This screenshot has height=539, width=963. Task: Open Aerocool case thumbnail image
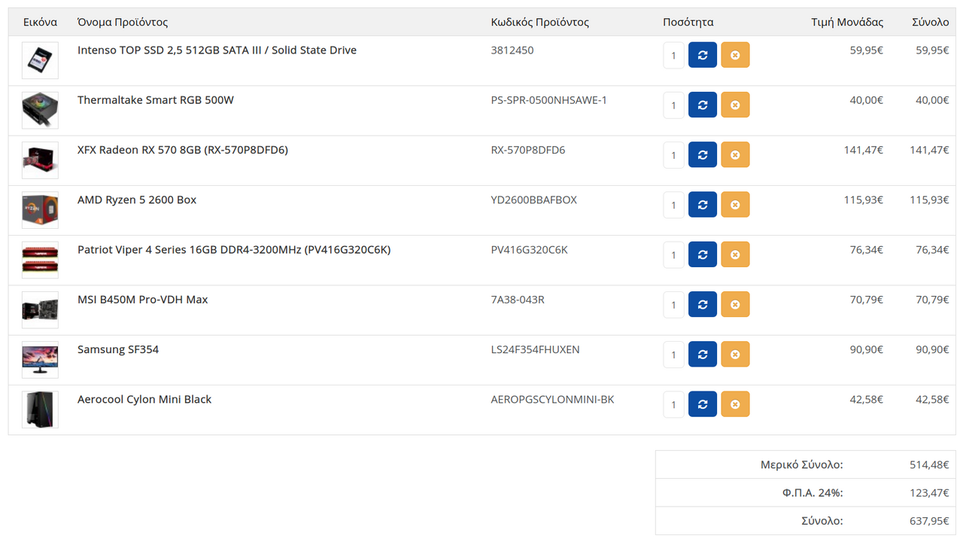pyautogui.click(x=40, y=410)
